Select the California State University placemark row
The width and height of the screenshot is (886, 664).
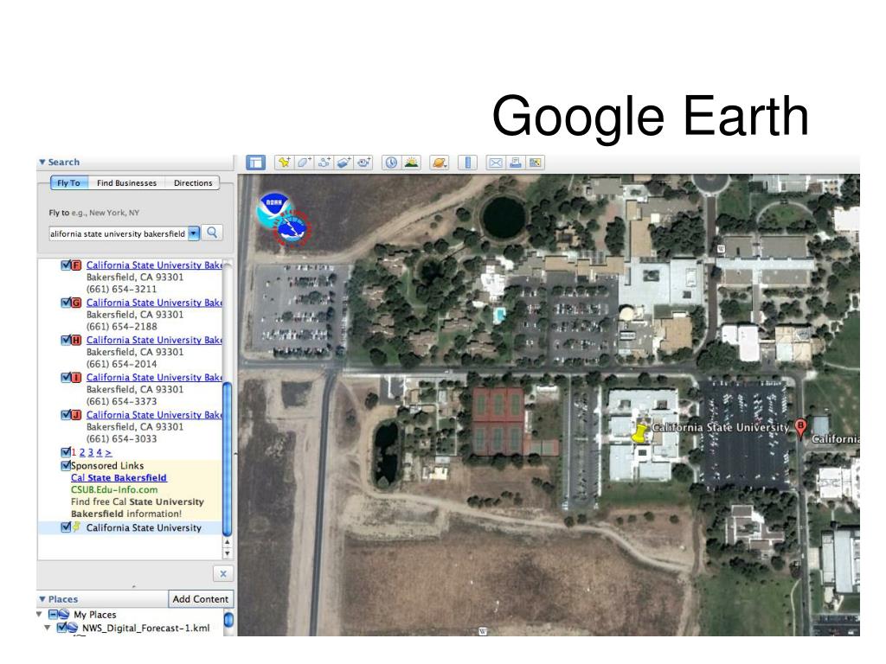pyautogui.click(x=131, y=527)
